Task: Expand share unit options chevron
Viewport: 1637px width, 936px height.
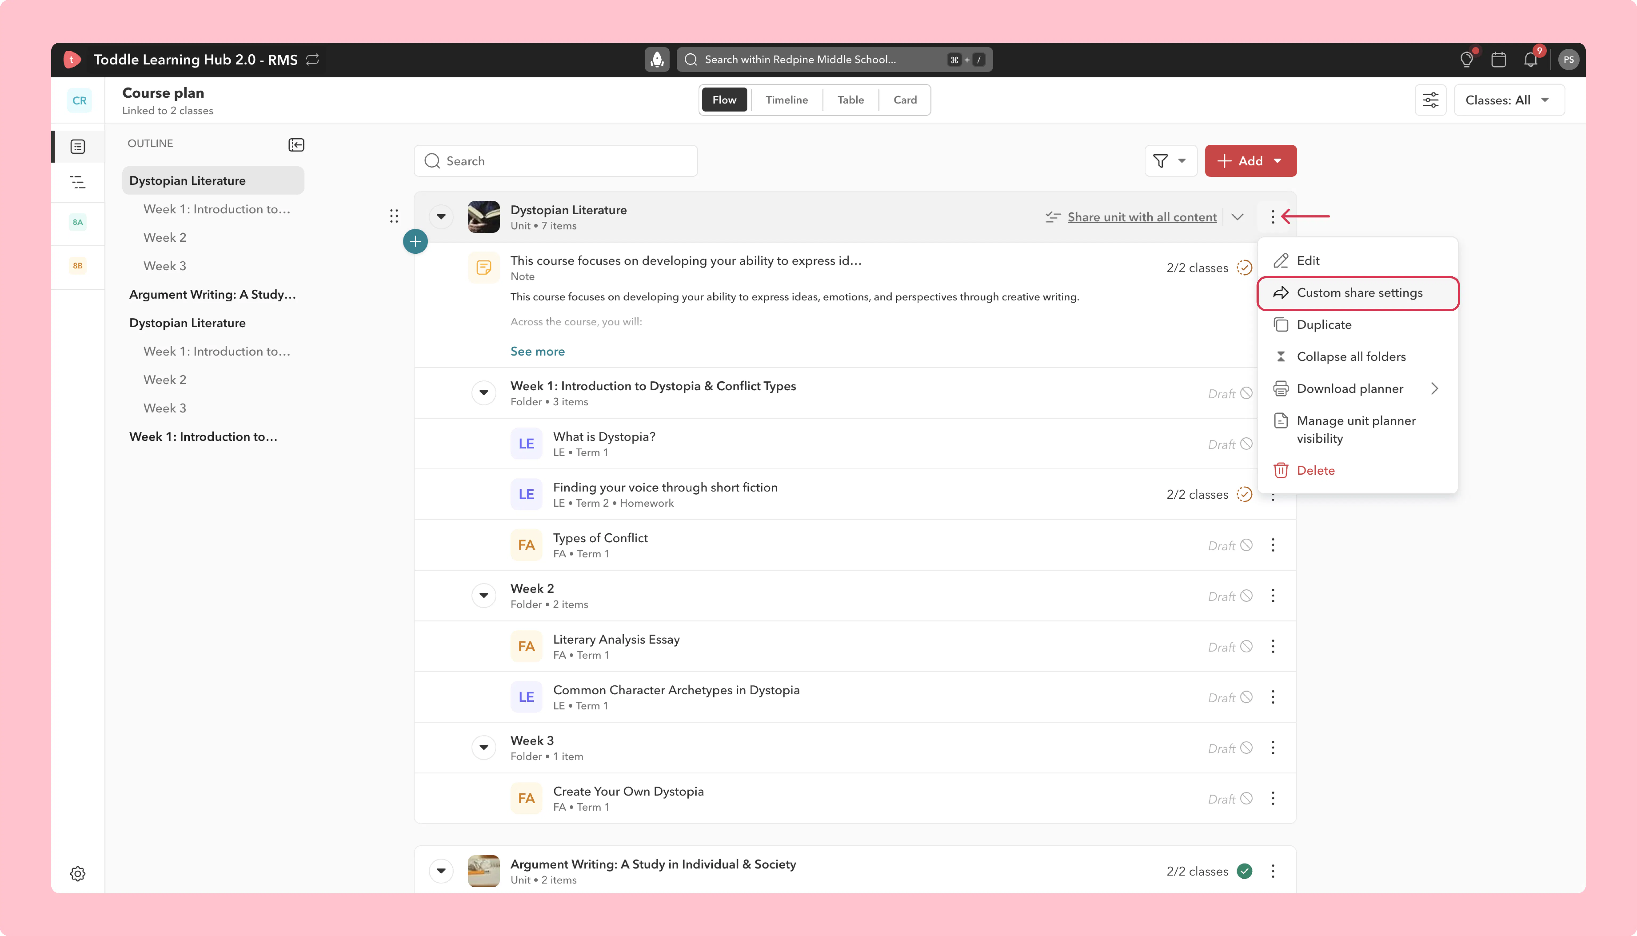Action: tap(1237, 217)
